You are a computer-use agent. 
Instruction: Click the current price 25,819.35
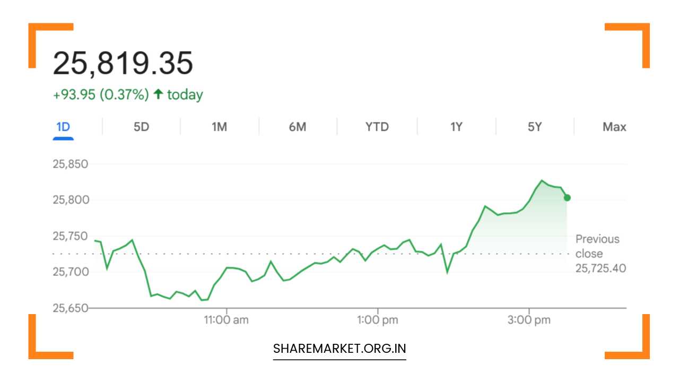tap(123, 64)
